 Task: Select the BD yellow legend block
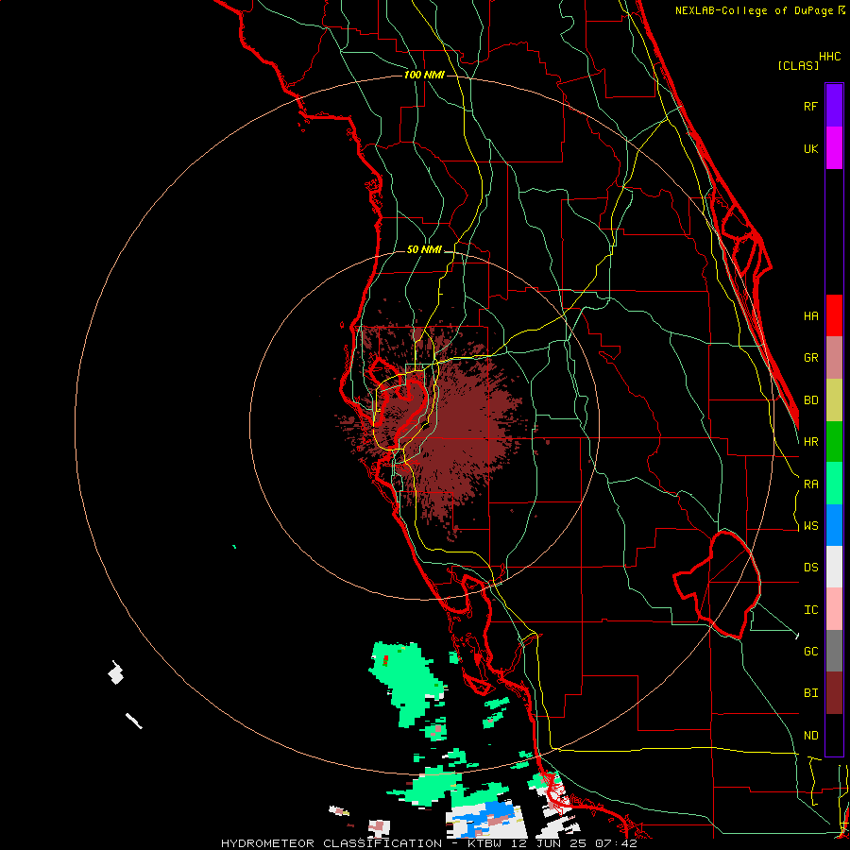coord(834,400)
